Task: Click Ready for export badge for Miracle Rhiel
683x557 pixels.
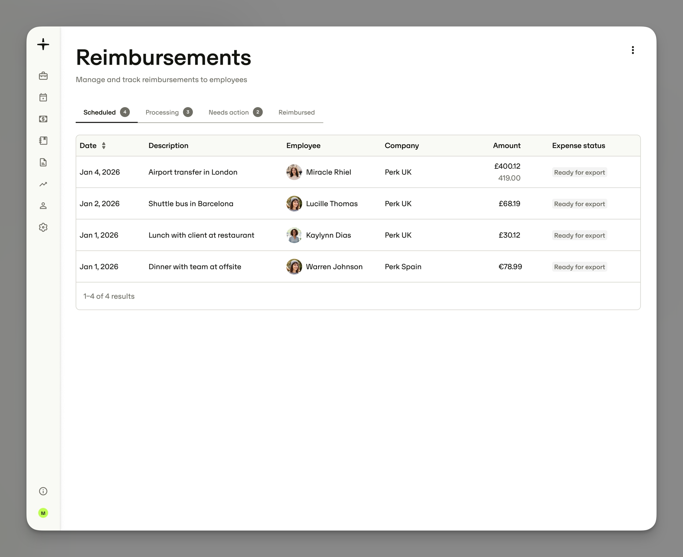Action: pyautogui.click(x=579, y=172)
